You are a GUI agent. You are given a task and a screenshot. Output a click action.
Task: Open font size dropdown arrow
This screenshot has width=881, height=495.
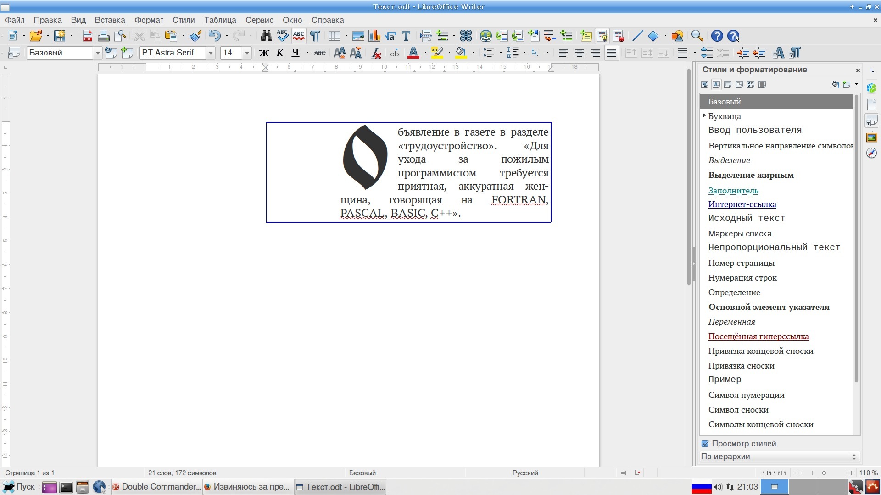pyautogui.click(x=247, y=53)
